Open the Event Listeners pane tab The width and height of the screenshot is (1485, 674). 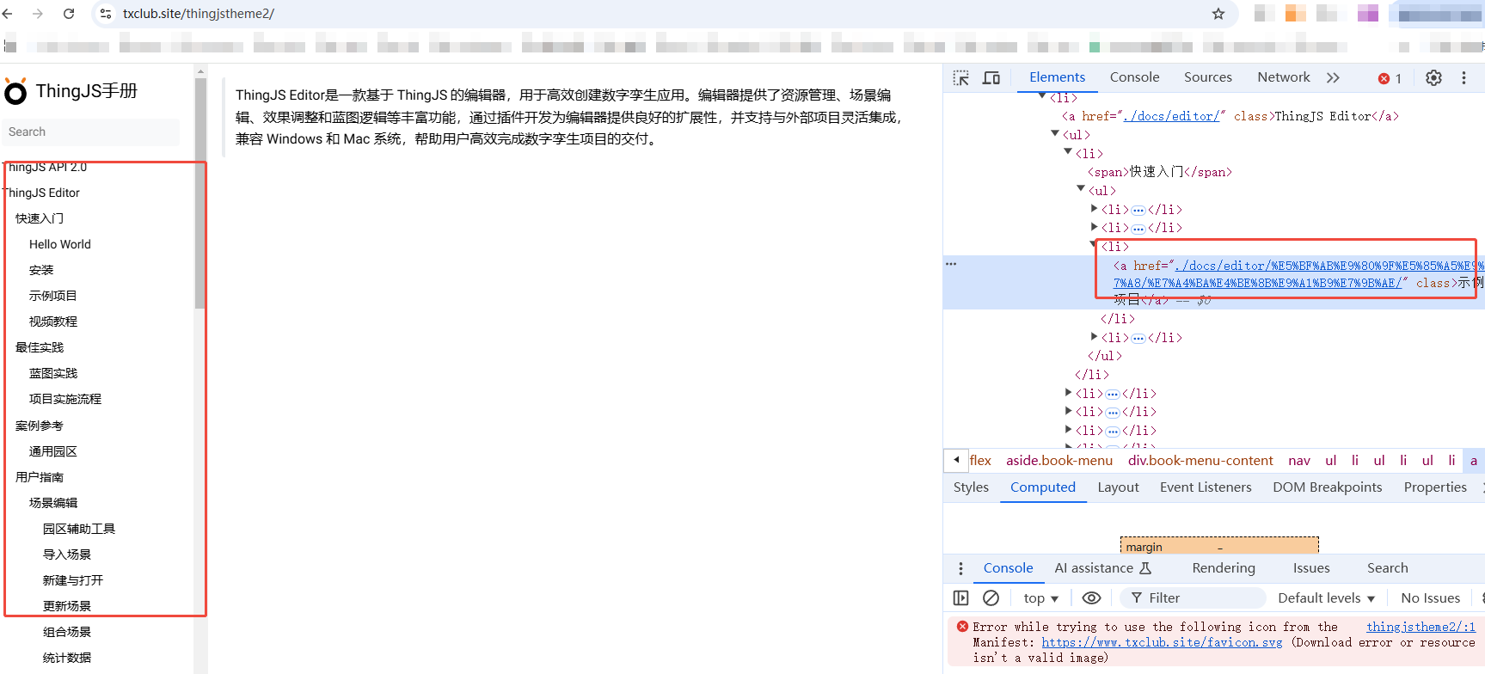(1206, 487)
